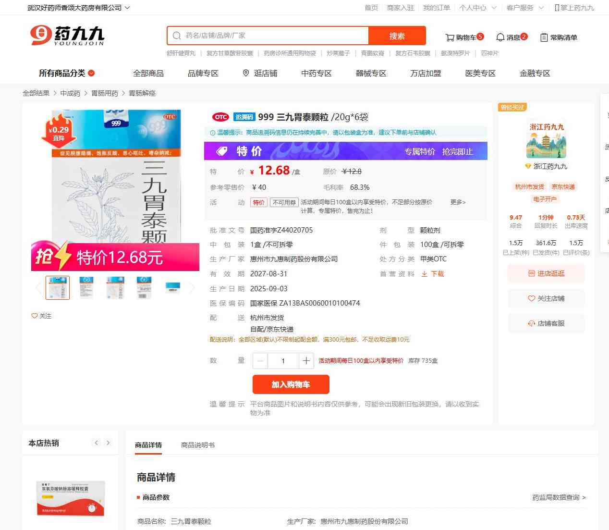Click the minus icon to decrease quantity
This screenshot has height=530, width=609.
[x=260, y=361]
